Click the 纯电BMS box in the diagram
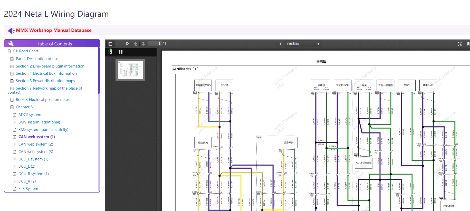This screenshot has height=211, width=470. 428,85
